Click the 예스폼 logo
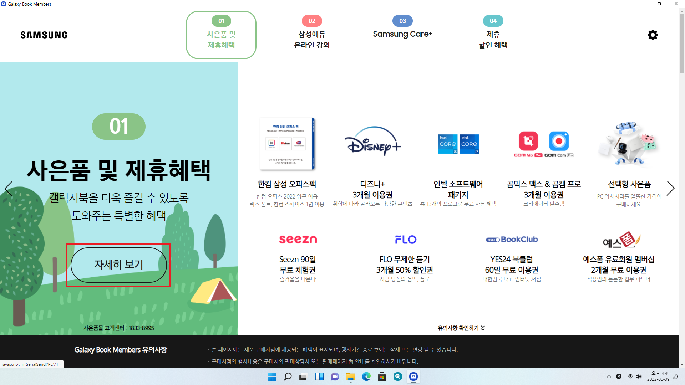685x385 pixels. coord(621,240)
